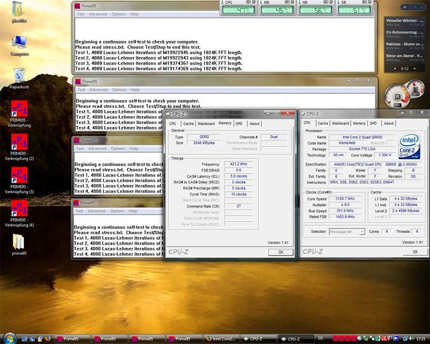Click Switch between windows quick launch icon

32,339
